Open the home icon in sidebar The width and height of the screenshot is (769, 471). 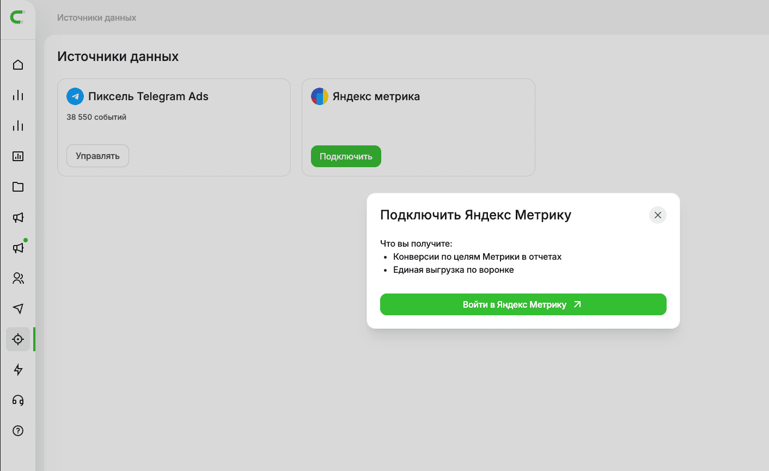click(18, 65)
